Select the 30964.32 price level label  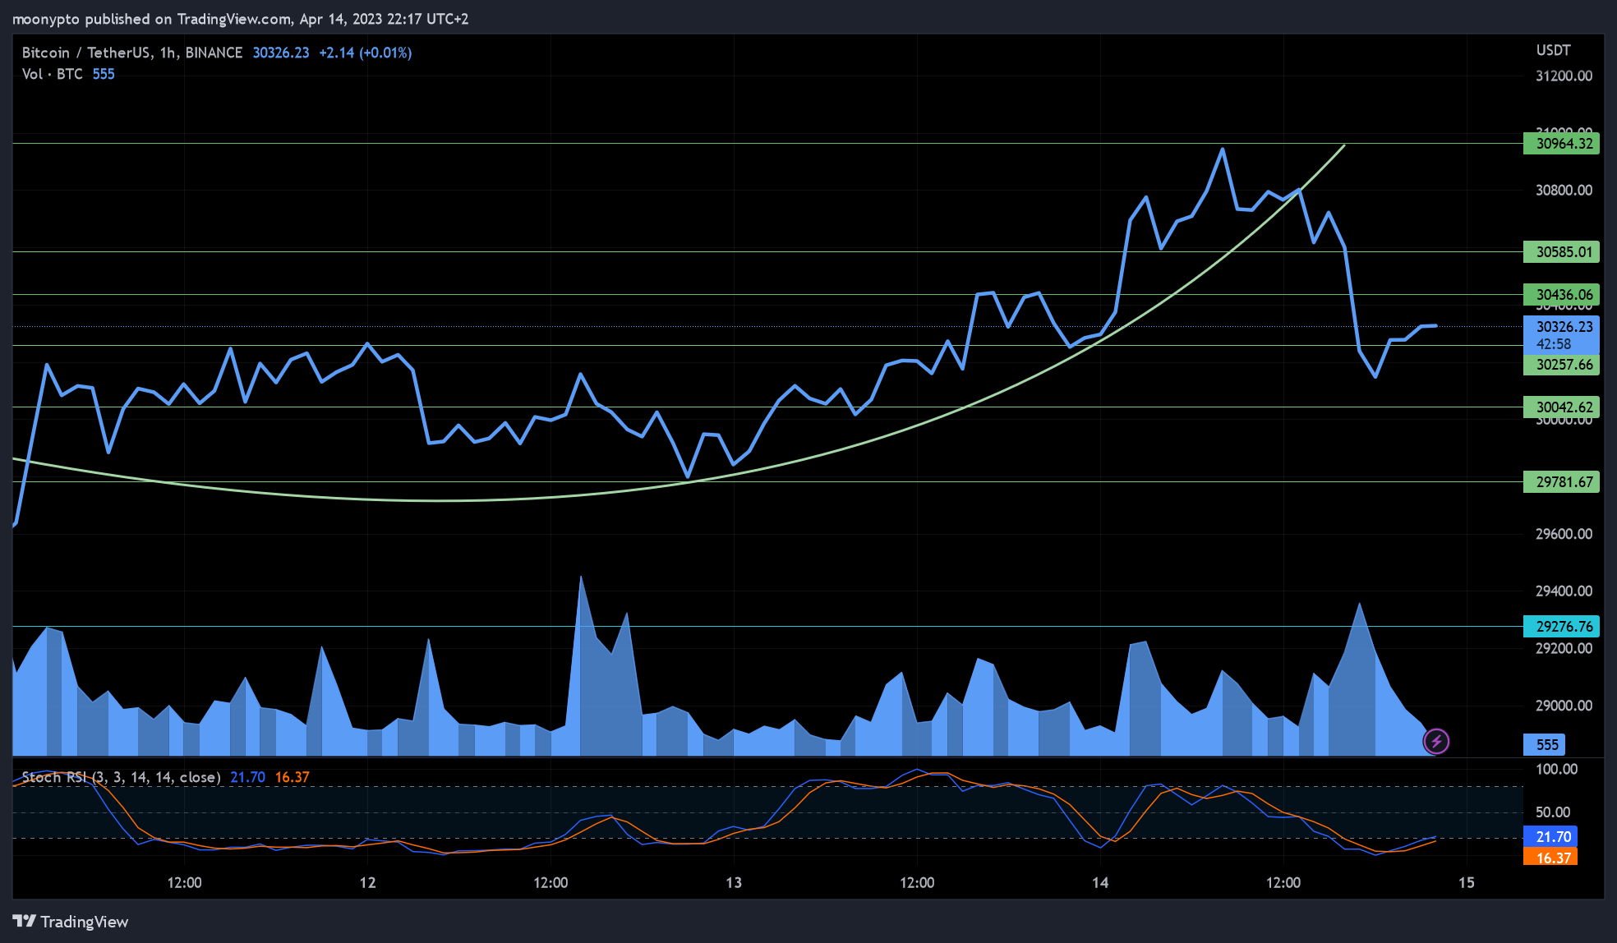tap(1561, 144)
